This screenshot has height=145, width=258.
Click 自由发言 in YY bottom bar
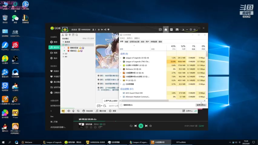[x=88, y=111]
